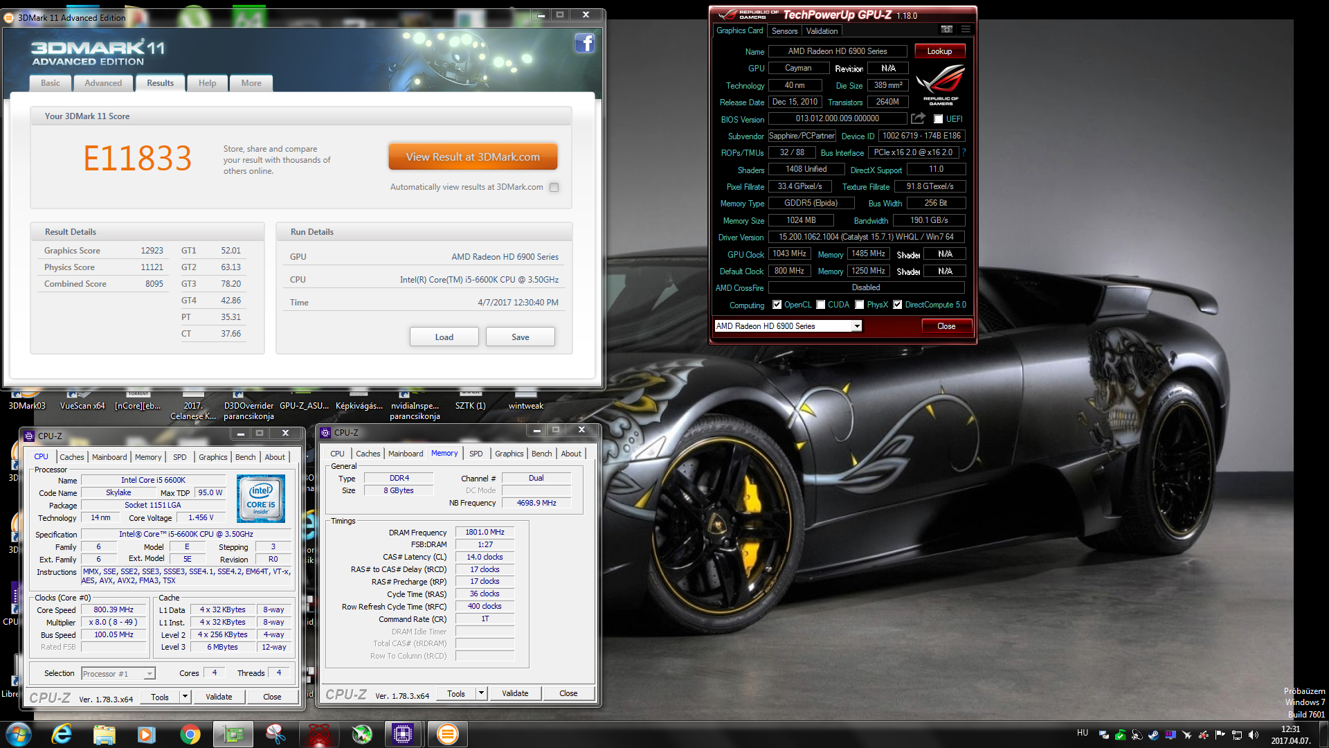1329x748 pixels.
Task: Click Validate button in right CPU-Z
Action: pos(515,693)
